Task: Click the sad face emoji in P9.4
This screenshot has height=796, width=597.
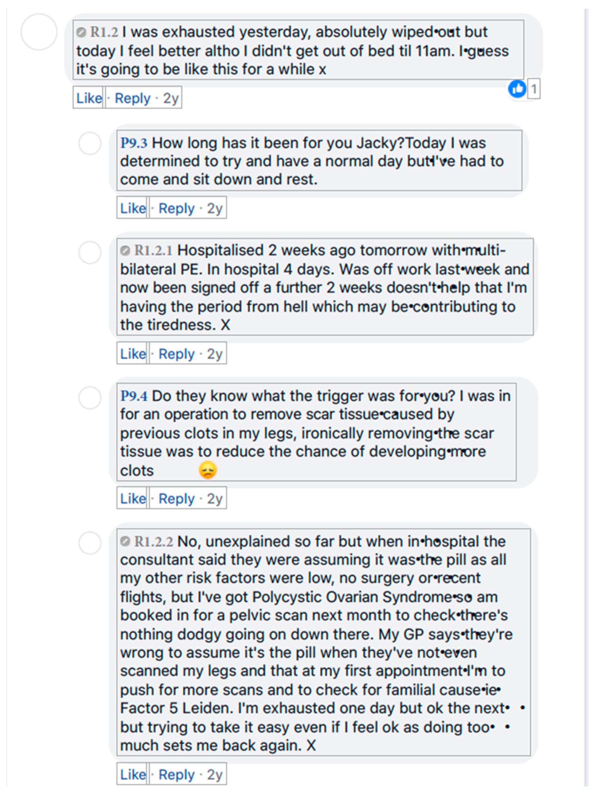Action: tap(208, 470)
